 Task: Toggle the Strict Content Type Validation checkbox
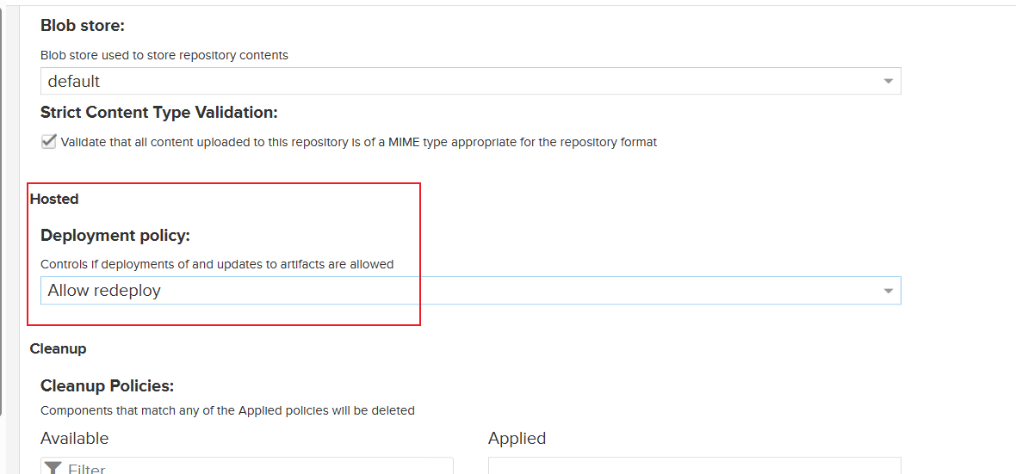[49, 142]
